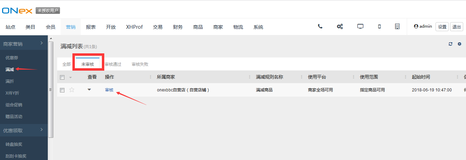The height and width of the screenshot is (160, 466).
Task: Open 刮刮卡抽奖 in the sidebar
Action: click(16, 156)
